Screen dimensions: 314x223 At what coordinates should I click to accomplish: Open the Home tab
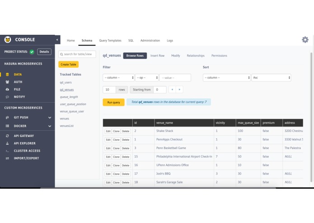tap(70, 40)
